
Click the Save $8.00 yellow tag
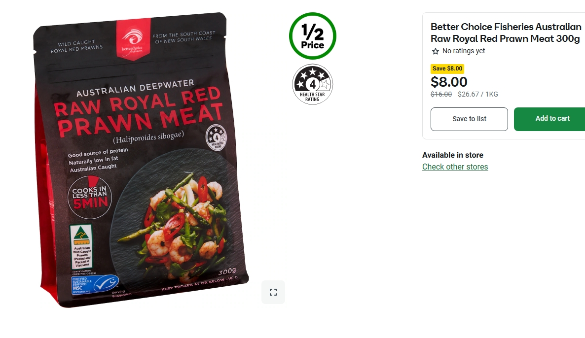447,68
